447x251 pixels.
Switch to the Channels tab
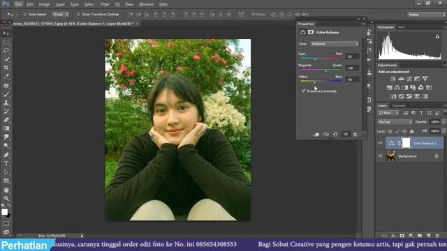click(398, 105)
